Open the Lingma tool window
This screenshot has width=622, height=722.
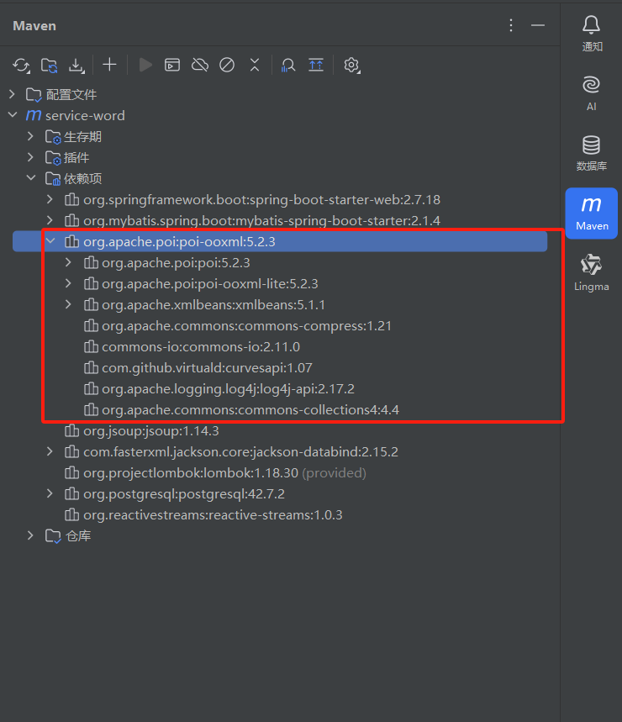click(x=592, y=273)
